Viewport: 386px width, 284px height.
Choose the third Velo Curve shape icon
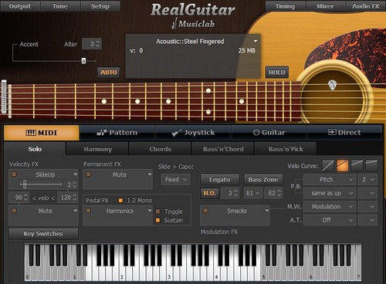[x=357, y=166]
